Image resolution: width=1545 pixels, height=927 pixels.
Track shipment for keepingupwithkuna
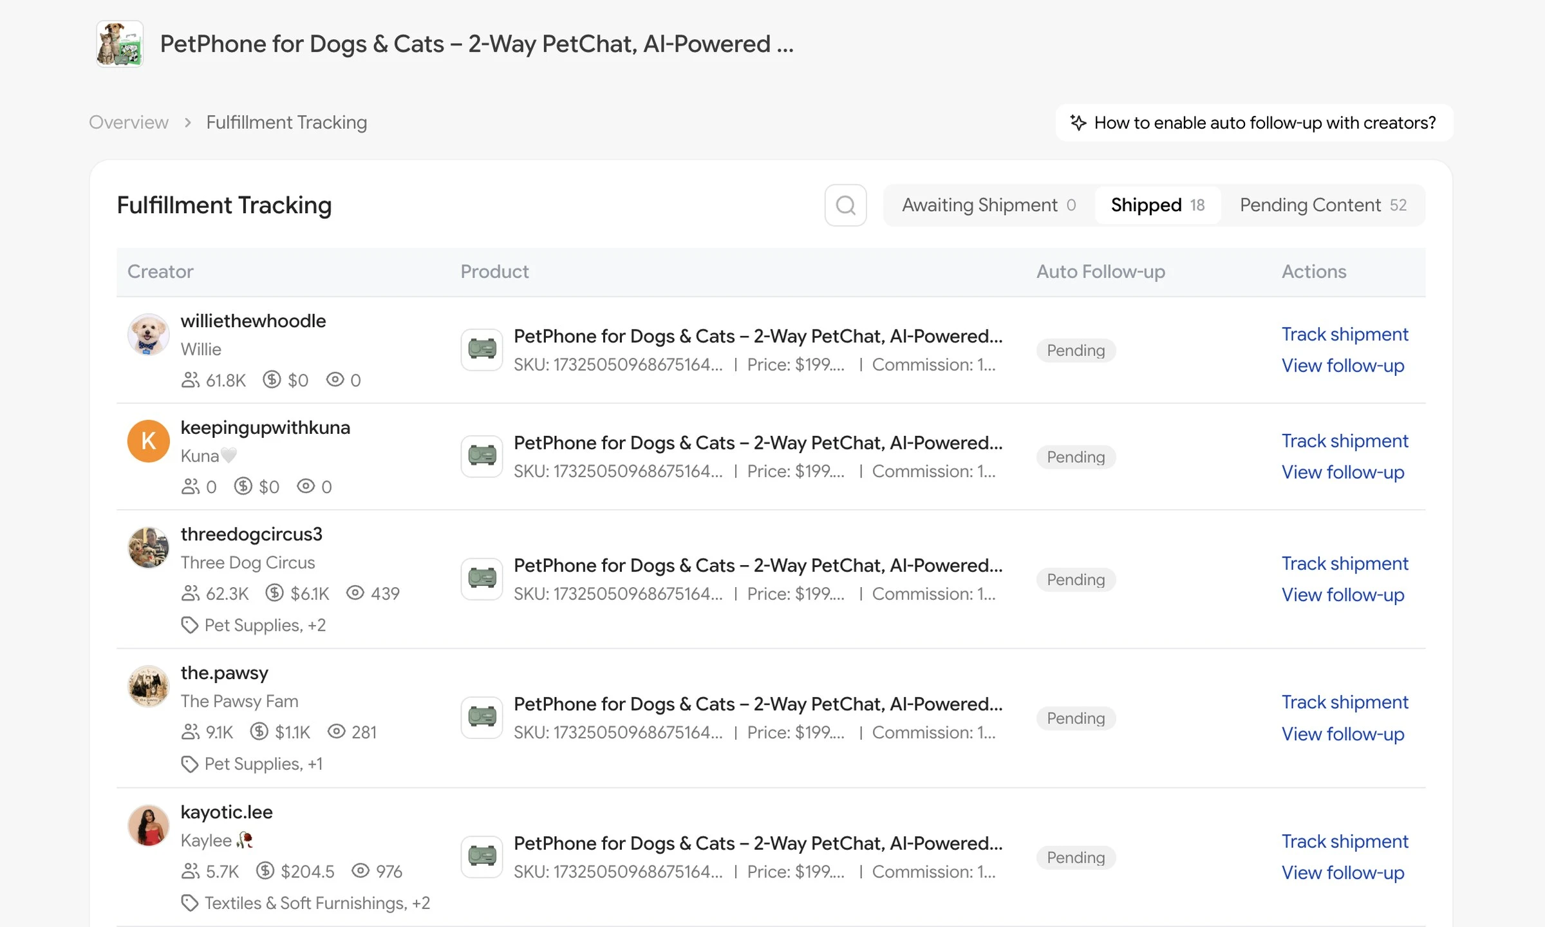[x=1345, y=441]
